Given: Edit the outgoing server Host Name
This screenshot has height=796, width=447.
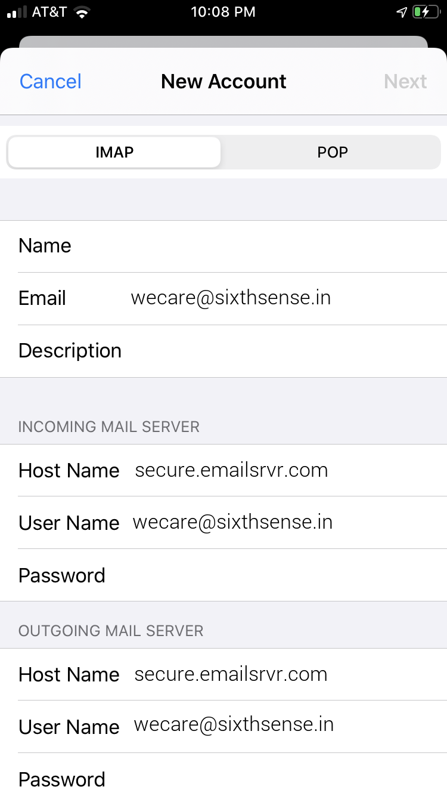Looking at the screenshot, I should coord(231,674).
